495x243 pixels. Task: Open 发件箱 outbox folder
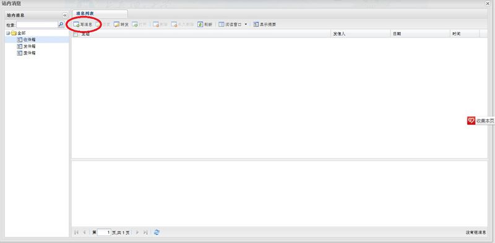click(29, 46)
